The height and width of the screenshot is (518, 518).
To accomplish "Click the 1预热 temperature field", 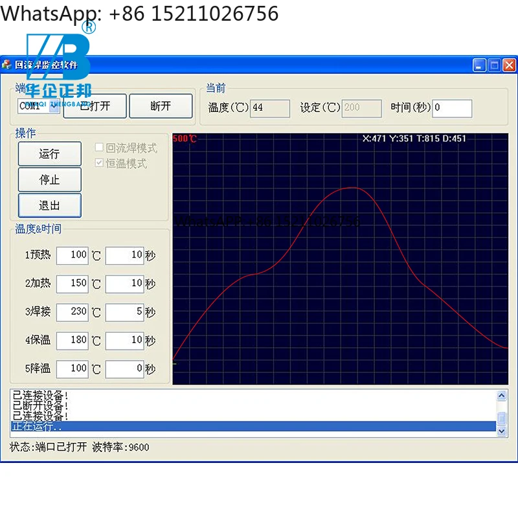I will [72, 255].
